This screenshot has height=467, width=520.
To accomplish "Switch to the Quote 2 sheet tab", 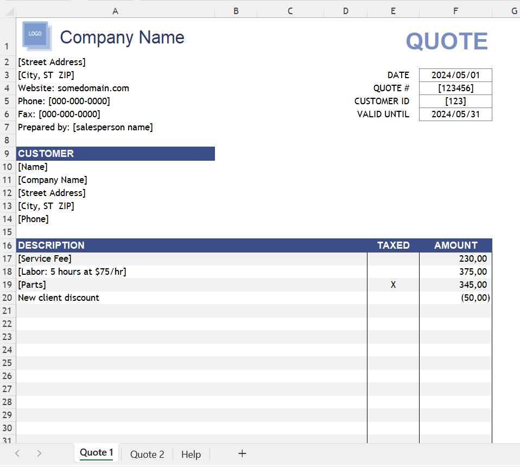I will (147, 454).
